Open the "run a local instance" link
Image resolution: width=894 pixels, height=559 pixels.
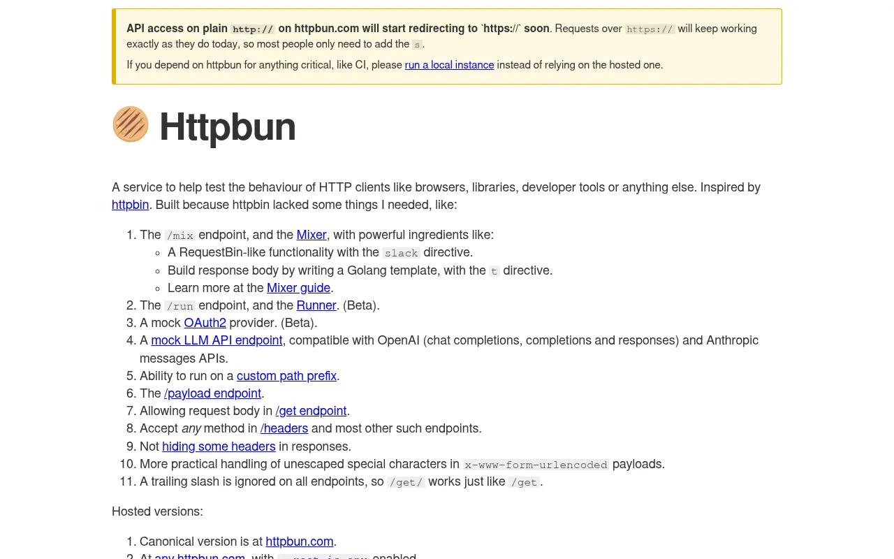(449, 65)
